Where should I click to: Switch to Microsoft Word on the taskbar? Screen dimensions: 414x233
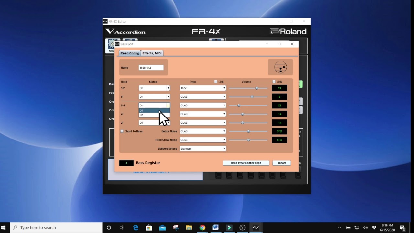[215, 227]
